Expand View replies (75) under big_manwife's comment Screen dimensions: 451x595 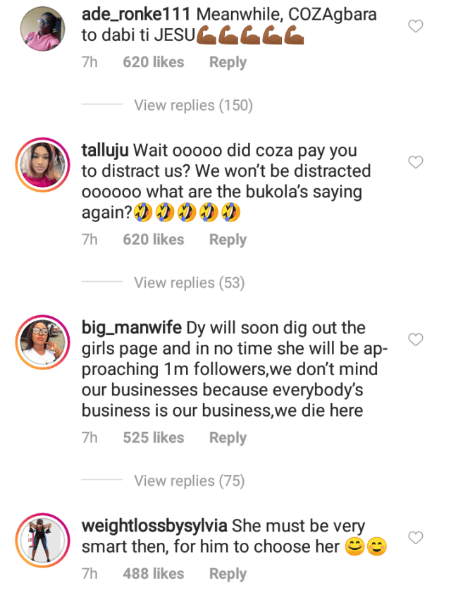[188, 480]
